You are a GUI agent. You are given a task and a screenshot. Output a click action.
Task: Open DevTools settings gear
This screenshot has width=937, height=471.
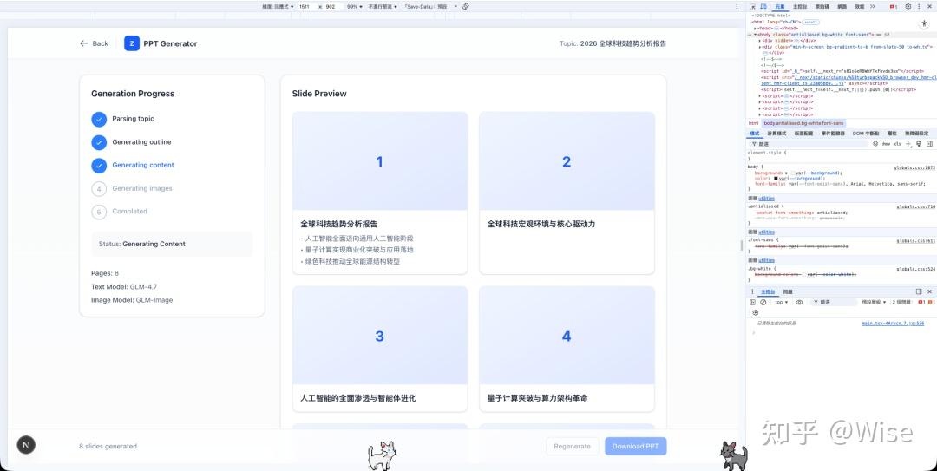[908, 6]
